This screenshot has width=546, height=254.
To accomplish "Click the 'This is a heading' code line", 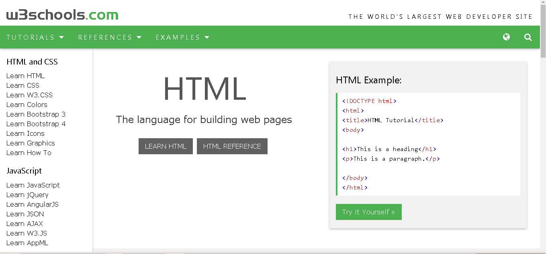I will point(389,149).
